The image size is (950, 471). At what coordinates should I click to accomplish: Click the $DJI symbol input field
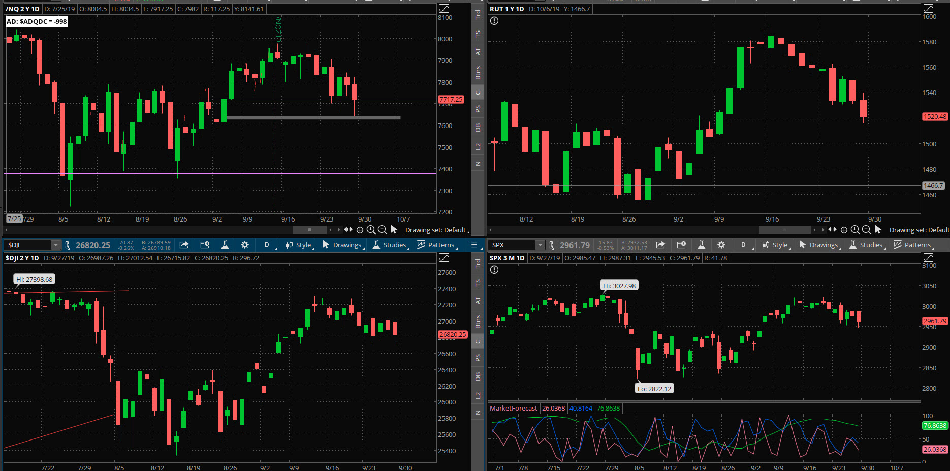[28, 245]
